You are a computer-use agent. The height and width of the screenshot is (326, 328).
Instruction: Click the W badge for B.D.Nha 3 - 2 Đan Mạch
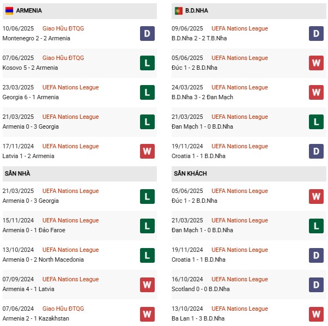pyautogui.click(x=317, y=92)
